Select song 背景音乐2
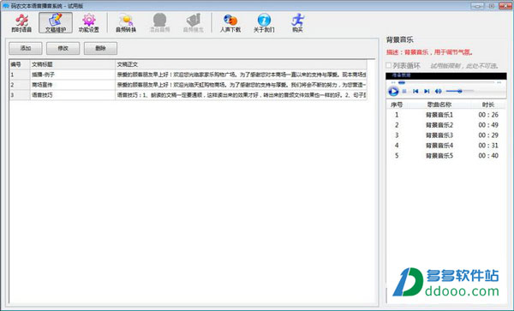This screenshot has height=311, width=514. (439, 125)
